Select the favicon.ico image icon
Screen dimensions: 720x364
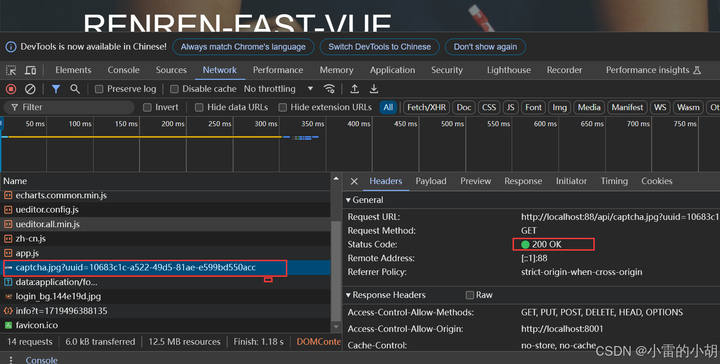(8, 325)
